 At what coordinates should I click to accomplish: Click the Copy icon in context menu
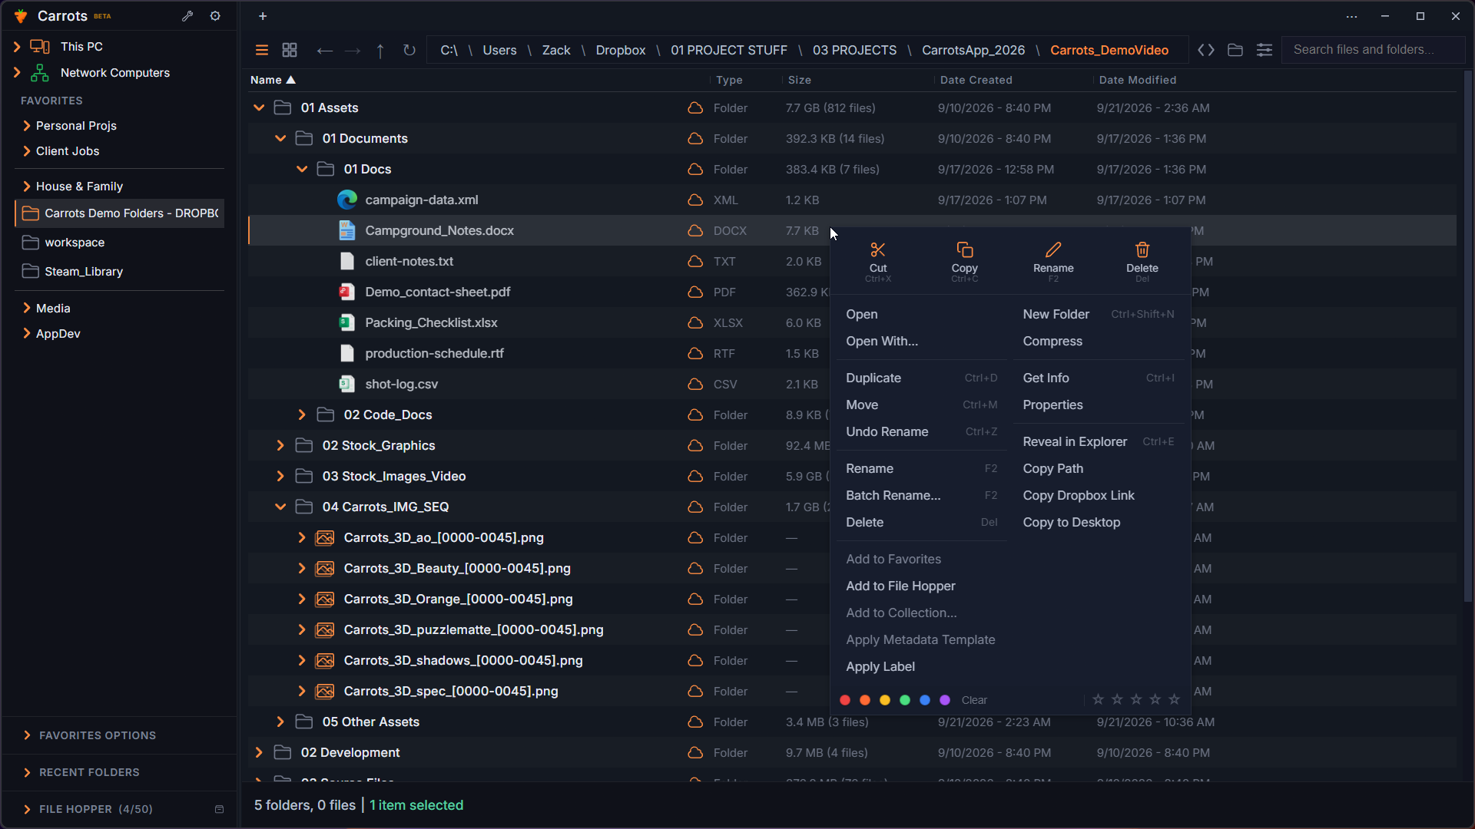tap(965, 249)
